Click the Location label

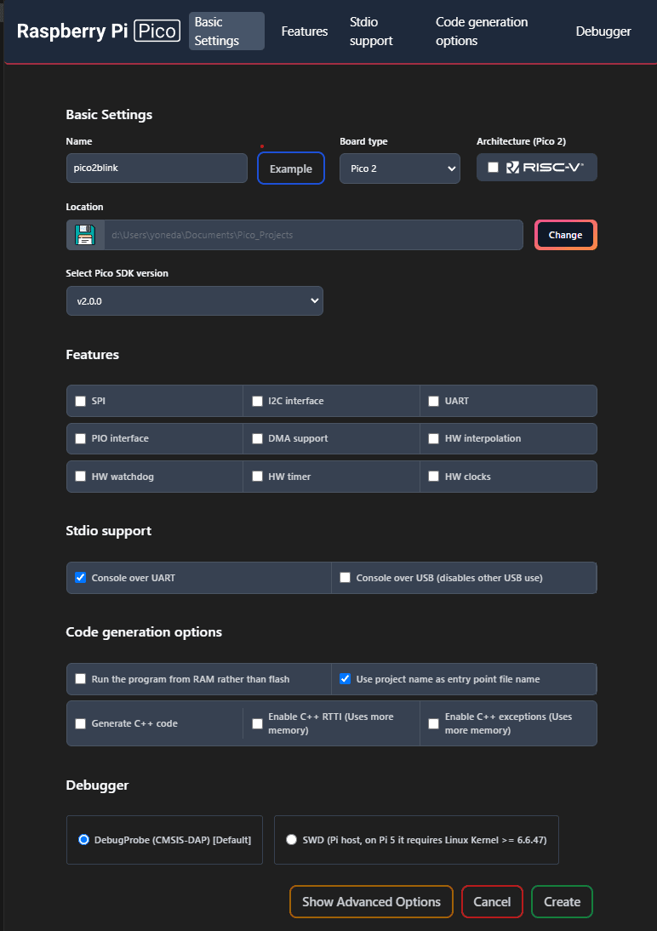tap(84, 207)
